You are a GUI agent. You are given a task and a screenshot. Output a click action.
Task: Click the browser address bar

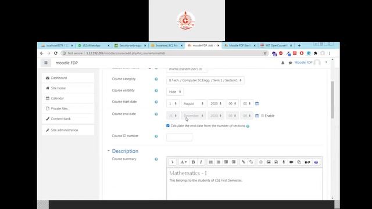[164, 53]
